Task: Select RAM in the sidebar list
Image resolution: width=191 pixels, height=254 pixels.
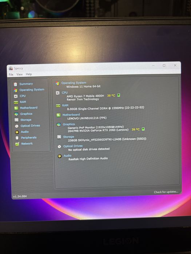Action: (x=23, y=102)
